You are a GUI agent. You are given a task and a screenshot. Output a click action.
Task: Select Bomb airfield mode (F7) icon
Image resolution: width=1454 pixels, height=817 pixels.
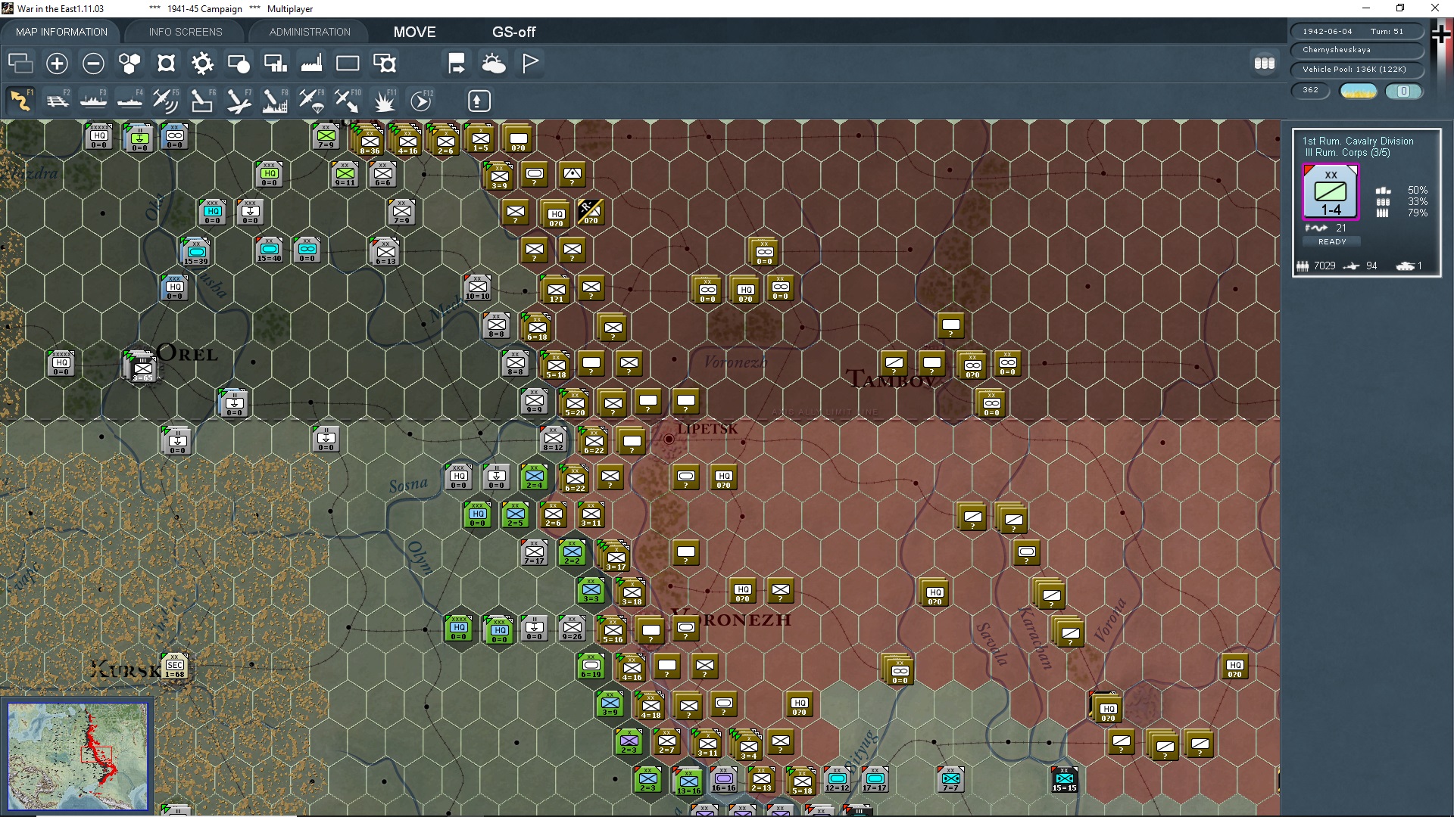(x=239, y=101)
